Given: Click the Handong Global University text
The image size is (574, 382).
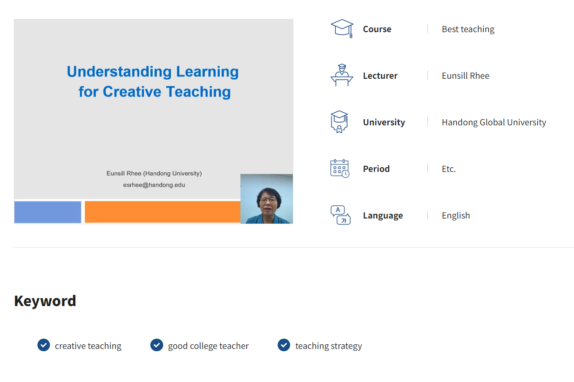Looking at the screenshot, I should (494, 122).
